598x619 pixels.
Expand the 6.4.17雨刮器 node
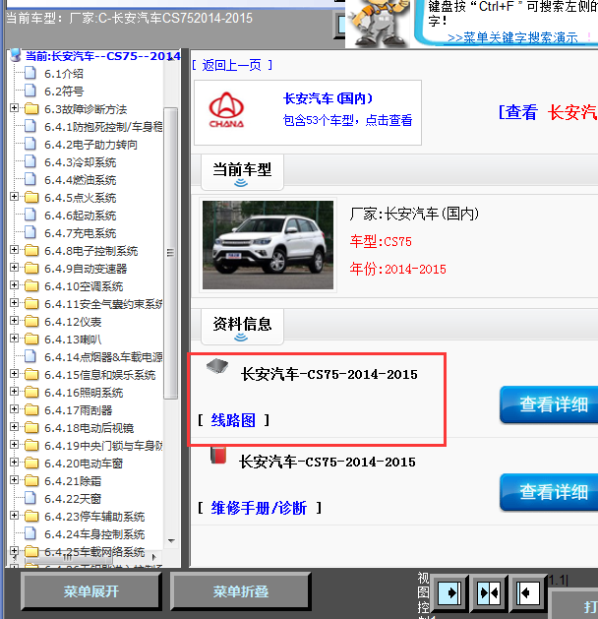point(14,409)
